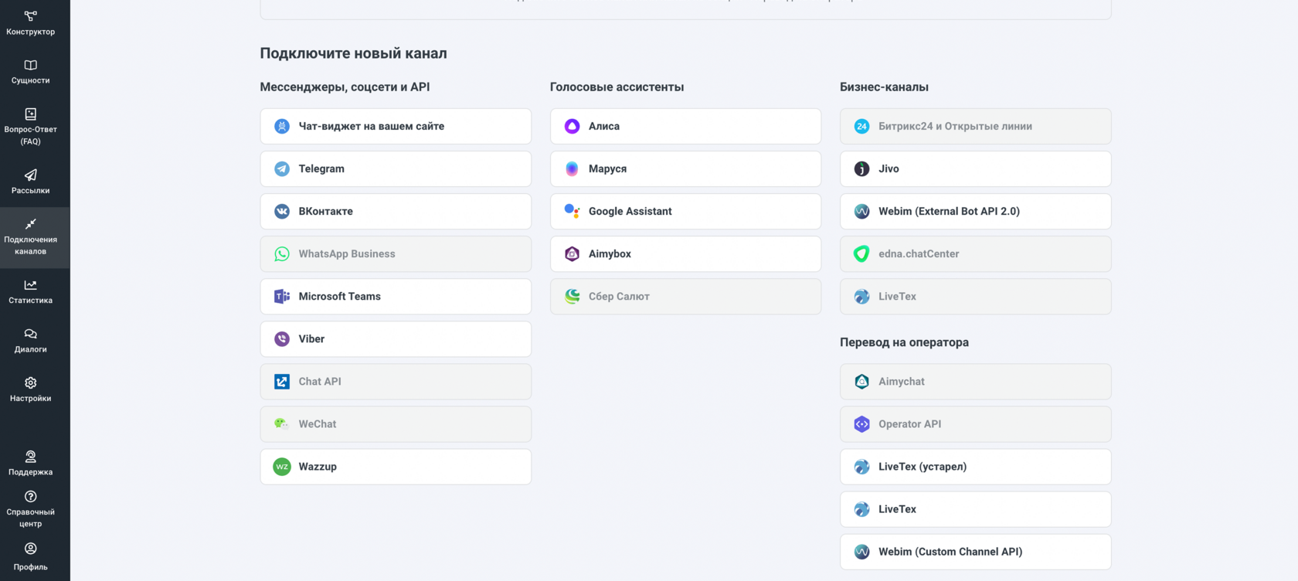Open Конструктор in the sidebar
This screenshot has height=581, width=1298.
[31, 23]
